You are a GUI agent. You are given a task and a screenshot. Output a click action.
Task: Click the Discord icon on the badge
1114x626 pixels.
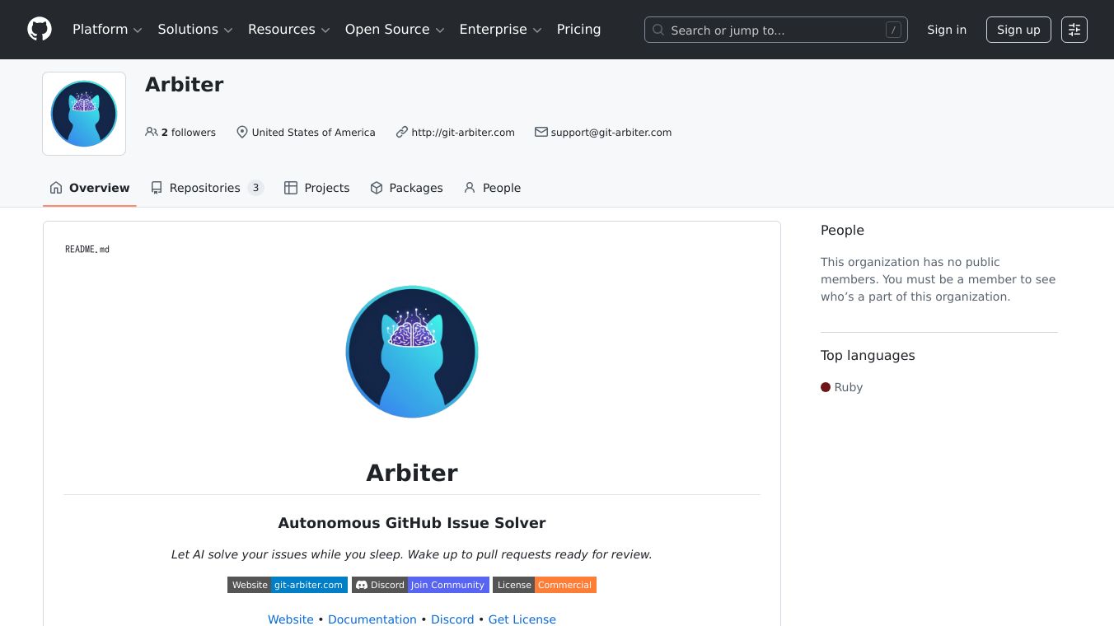pyautogui.click(x=362, y=585)
